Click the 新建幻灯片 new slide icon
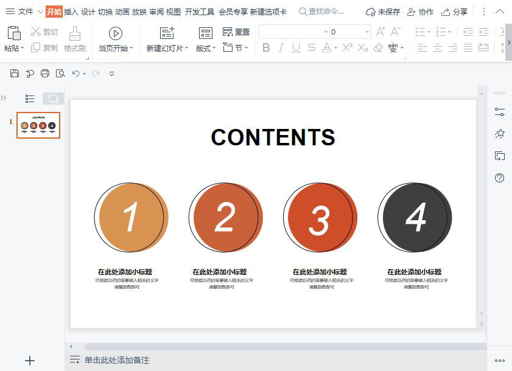The image size is (512, 371). point(167,33)
